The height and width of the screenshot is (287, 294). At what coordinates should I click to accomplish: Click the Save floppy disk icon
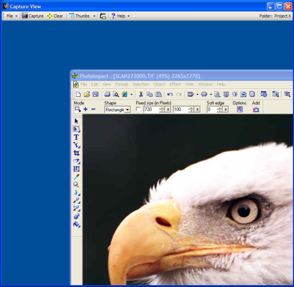click(96, 94)
